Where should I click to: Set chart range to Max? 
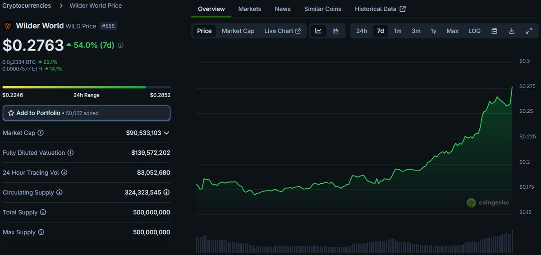(452, 31)
